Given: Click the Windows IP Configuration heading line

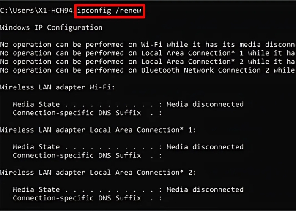Looking at the screenshot, I should [51, 28].
